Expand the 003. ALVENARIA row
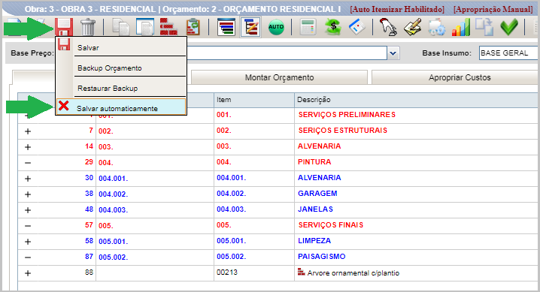 (x=28, y=147)
